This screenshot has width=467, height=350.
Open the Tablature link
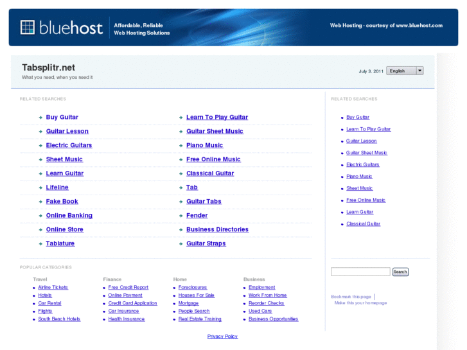point(60,243)
